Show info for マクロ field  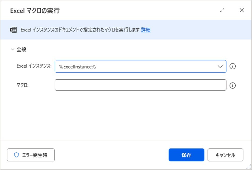[232, 85]
